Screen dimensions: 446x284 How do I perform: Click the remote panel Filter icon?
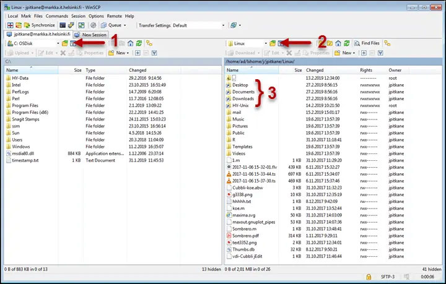[281, 43]
